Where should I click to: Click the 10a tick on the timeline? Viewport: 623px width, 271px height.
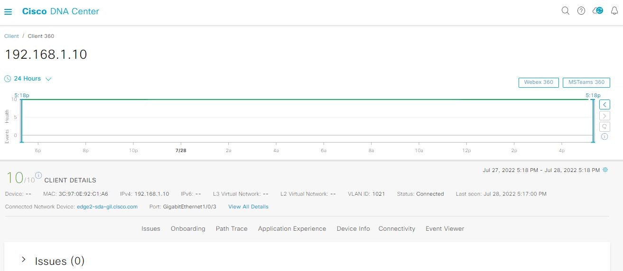[419, 150]
